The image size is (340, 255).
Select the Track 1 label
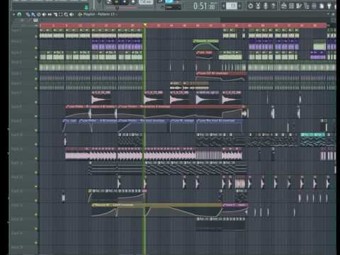(16, 30)
